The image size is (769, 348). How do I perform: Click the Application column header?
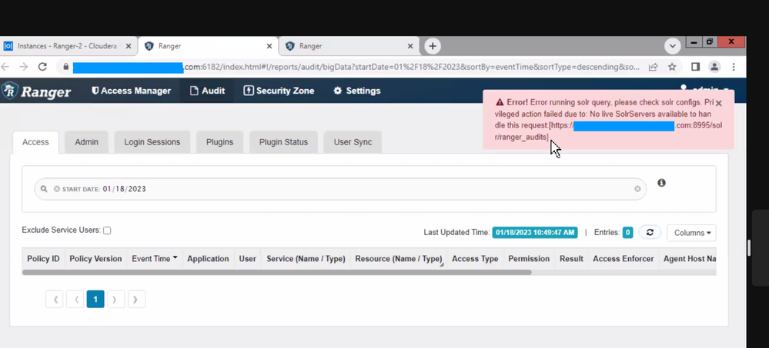[208, 258]
